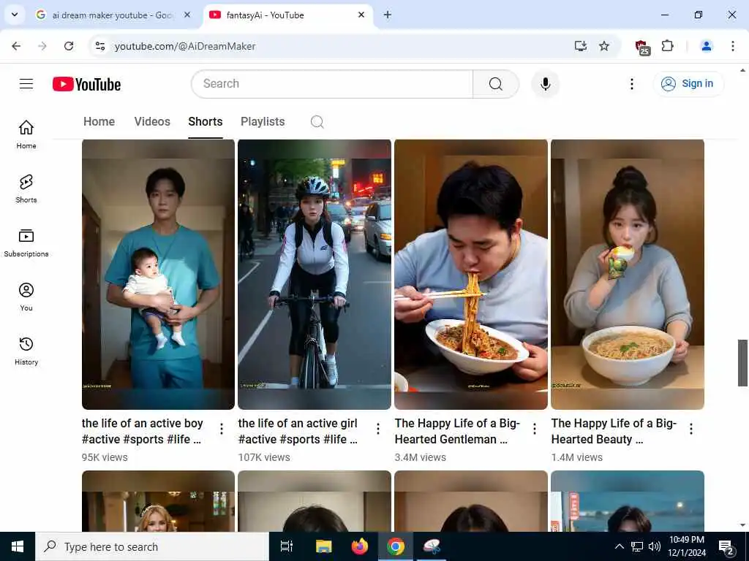The image size is (749, 561).
Task: Open the You sidebar item
Action: tap(26, 297)
